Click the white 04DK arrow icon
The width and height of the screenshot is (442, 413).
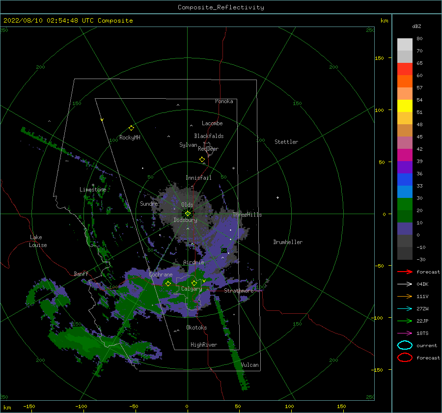[x=405, y=284]
